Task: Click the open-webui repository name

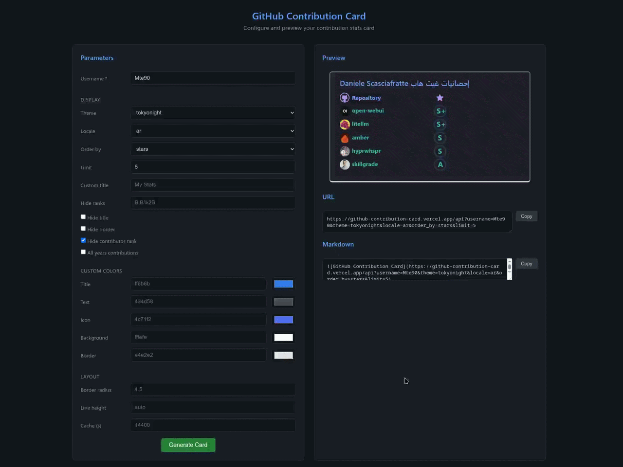Action: tap(367, 110)
